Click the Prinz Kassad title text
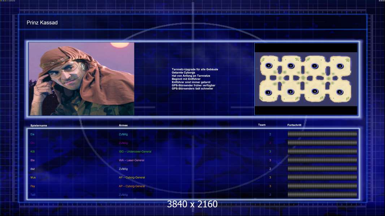The height and width of the screenshot is (216, 385). [x=42, y=23]
